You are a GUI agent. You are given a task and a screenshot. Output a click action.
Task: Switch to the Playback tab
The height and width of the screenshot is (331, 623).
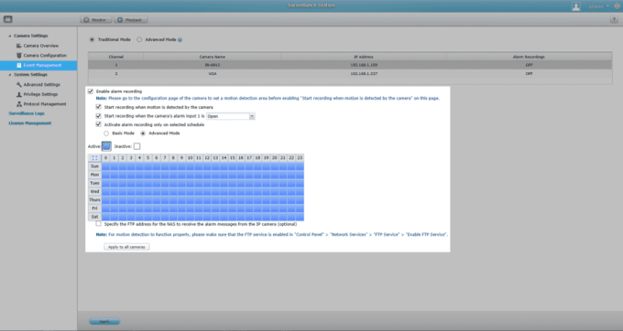coord(130,20)
